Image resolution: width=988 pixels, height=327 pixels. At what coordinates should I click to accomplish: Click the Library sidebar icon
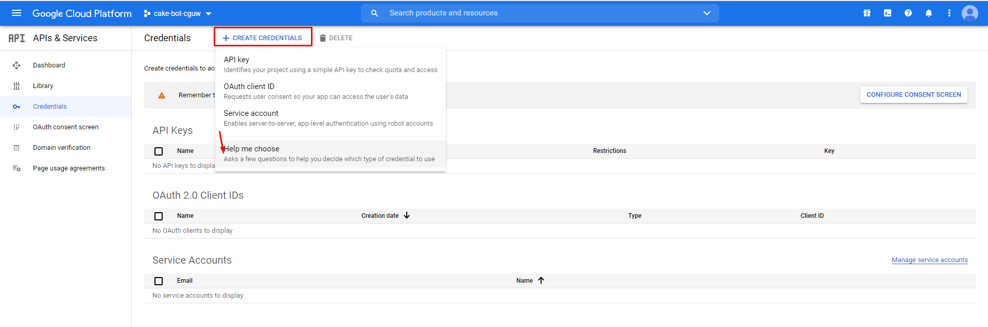16,86
